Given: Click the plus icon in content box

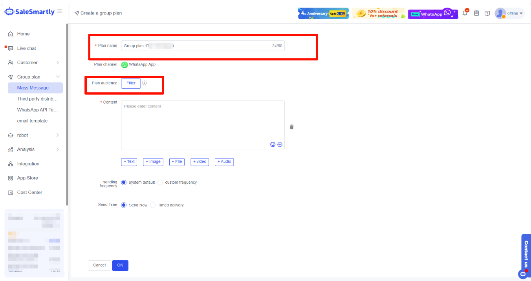Looking at the screenshot, I should [x=280, y=144].
